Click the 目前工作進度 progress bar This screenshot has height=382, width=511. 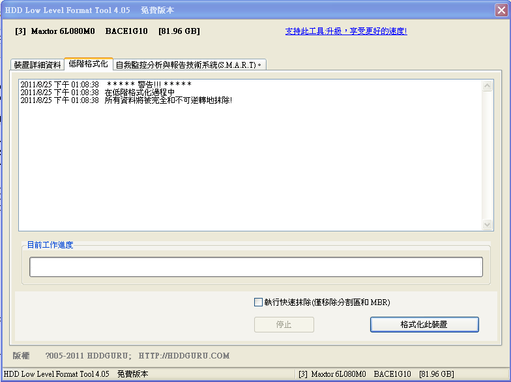click(255, 267)
